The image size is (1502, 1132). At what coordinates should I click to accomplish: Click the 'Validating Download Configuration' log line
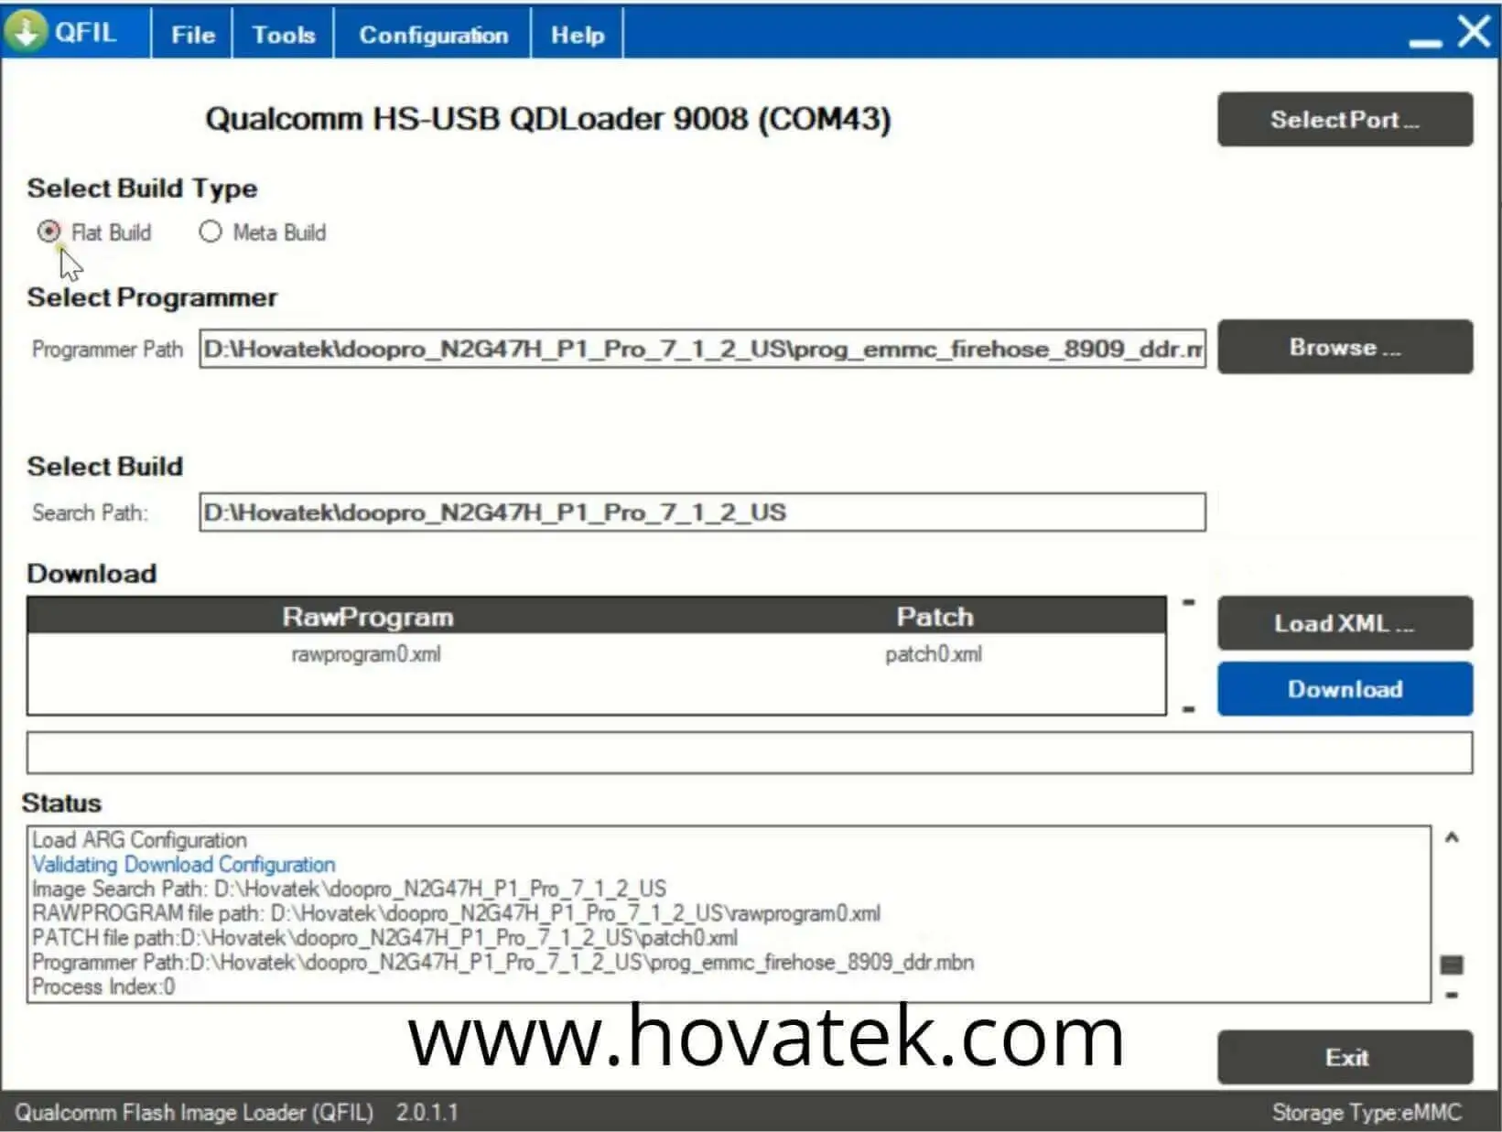[184, 865]
